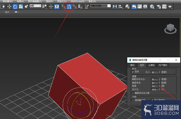This screenshot has width=181, height=119.
Task: Open the Material Editor icon
Action: 152,6
